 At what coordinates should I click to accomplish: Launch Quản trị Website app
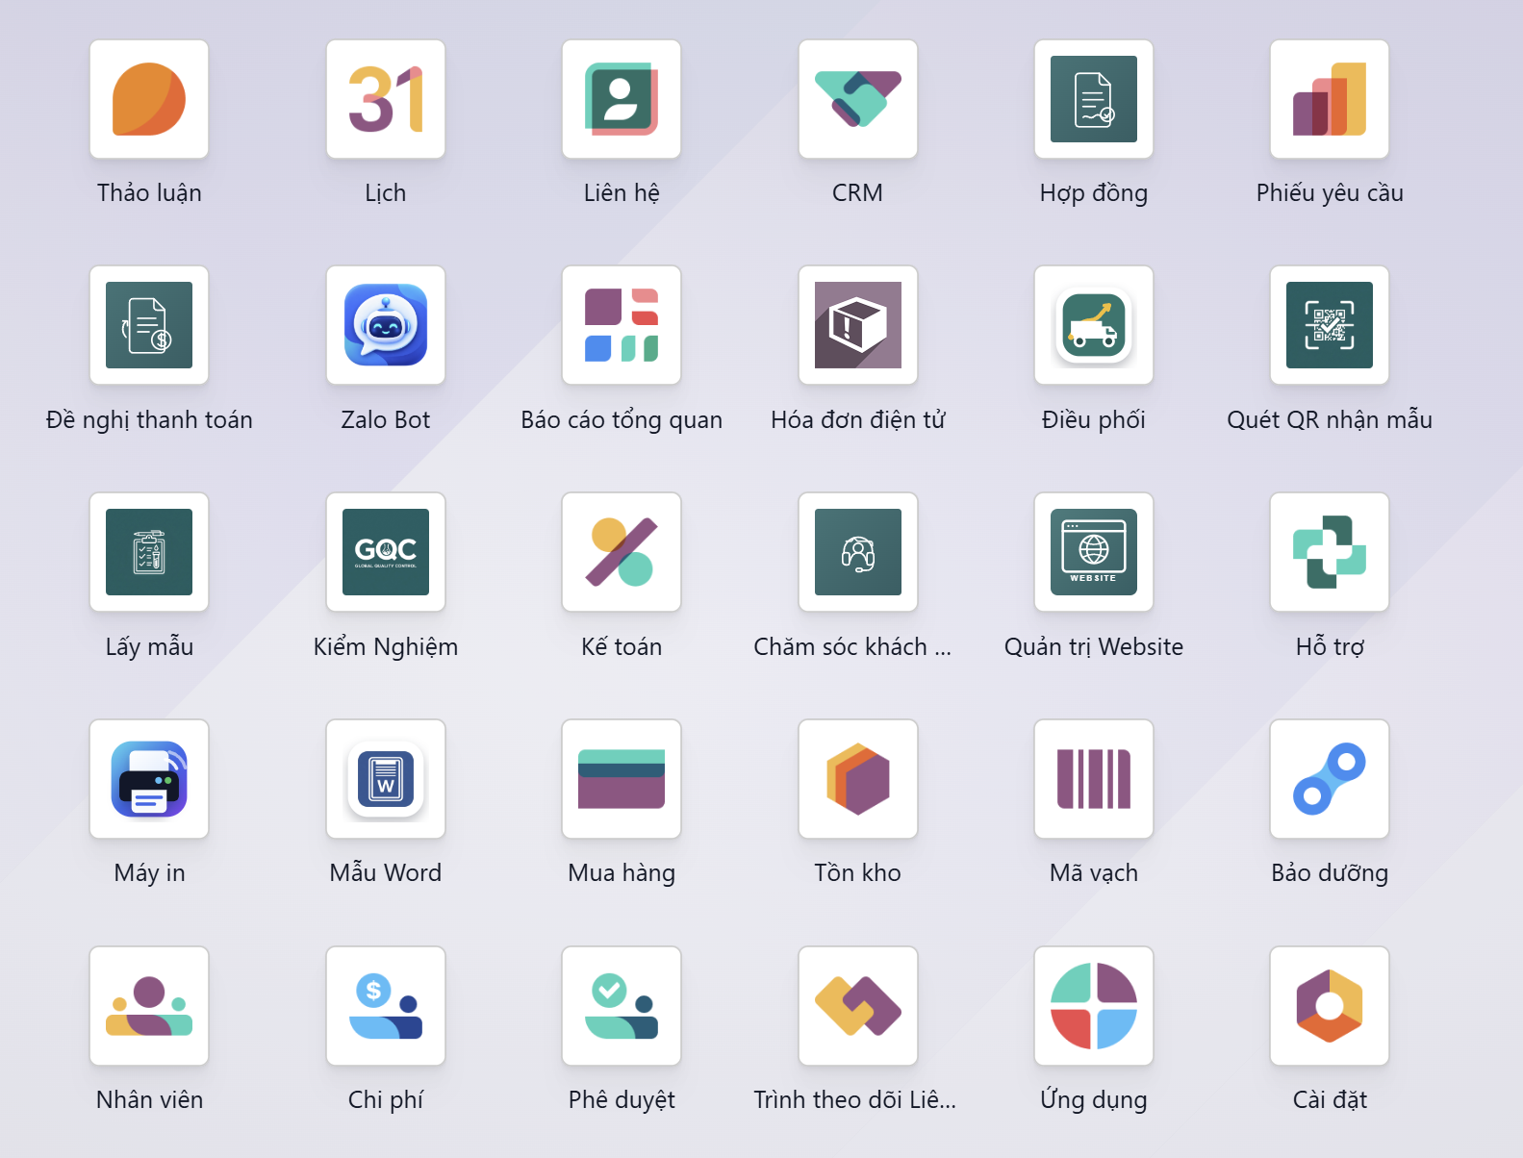click(x=1094, y=552)
